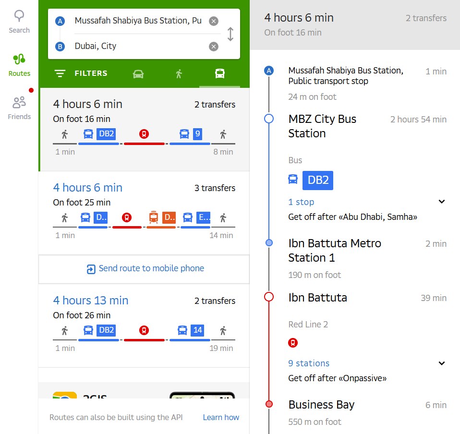Click the bus 9 badge in first route
This screenshot has height=434, width=460.
click(x=197, y=134)
